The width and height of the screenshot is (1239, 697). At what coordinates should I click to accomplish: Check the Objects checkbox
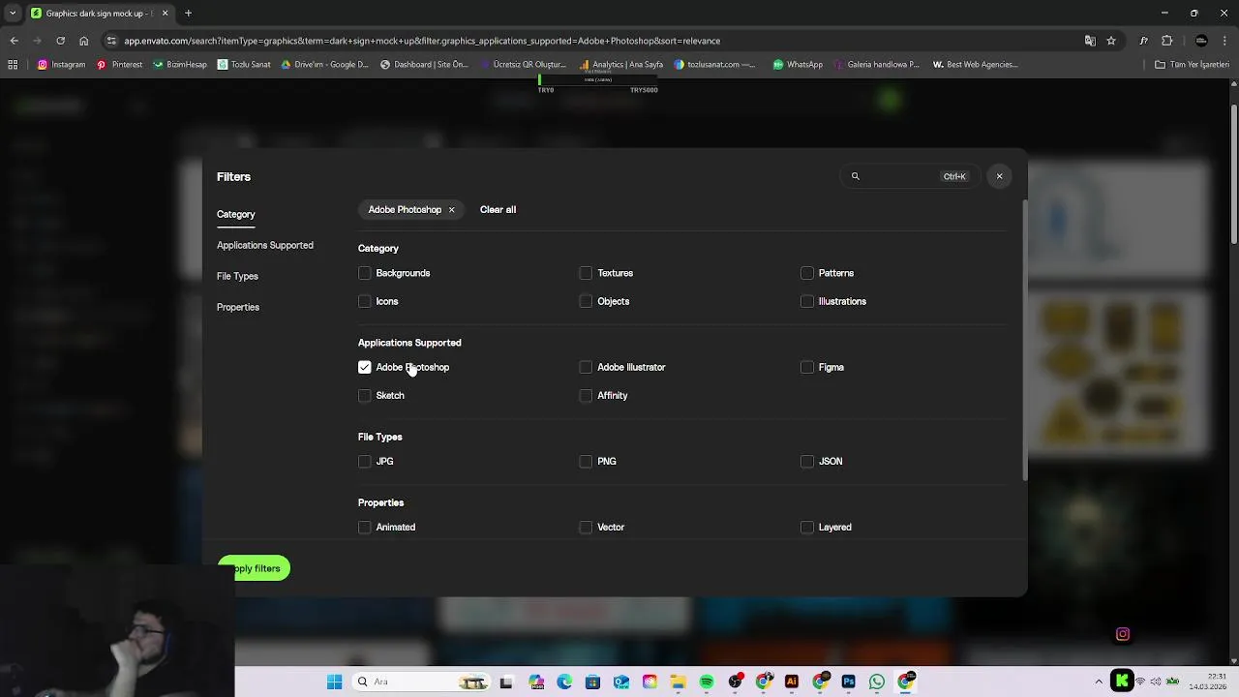pyautogui.click(x=586, y=301)
